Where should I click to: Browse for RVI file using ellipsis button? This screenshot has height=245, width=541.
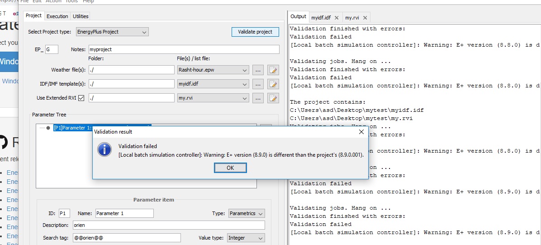click(258, 98)
